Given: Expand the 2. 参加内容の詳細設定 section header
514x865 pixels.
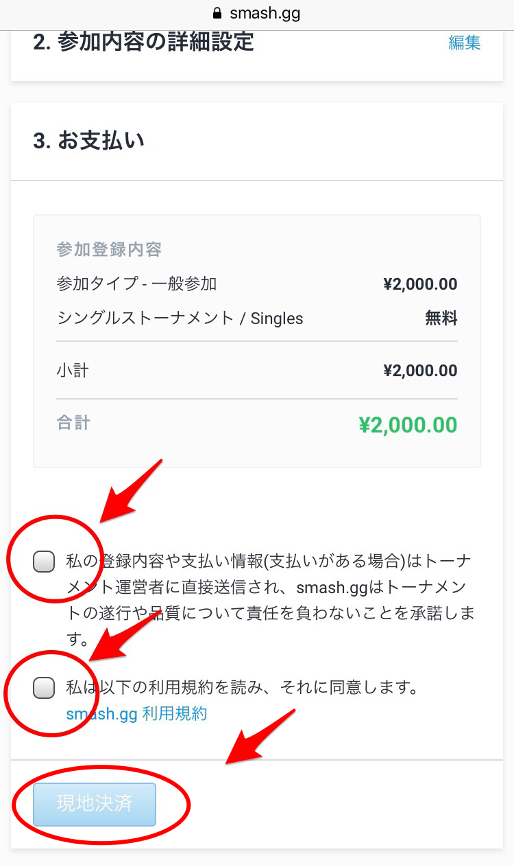Looking at the screenshot, I should (x=143, y=42).
